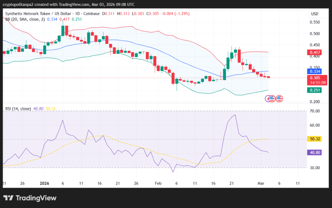Click the 0.500 tick on price axis
Viewport: 332px width, 208px height.
point(315,34)
